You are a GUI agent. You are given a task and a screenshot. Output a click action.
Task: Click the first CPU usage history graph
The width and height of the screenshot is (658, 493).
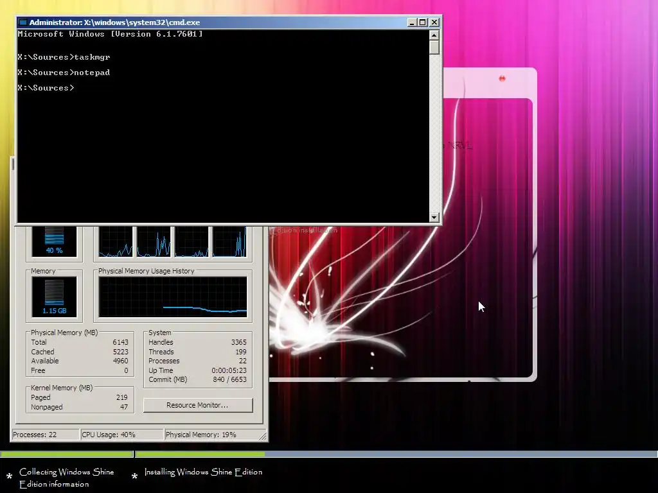click(116, 241)
